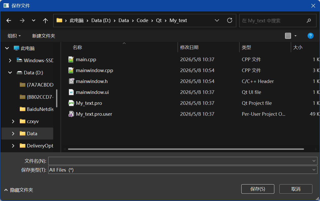The height and width of the screenshot is (201, 320).
Task: Close the 保存文件 dialog
Action: click(x=314, y=6)
